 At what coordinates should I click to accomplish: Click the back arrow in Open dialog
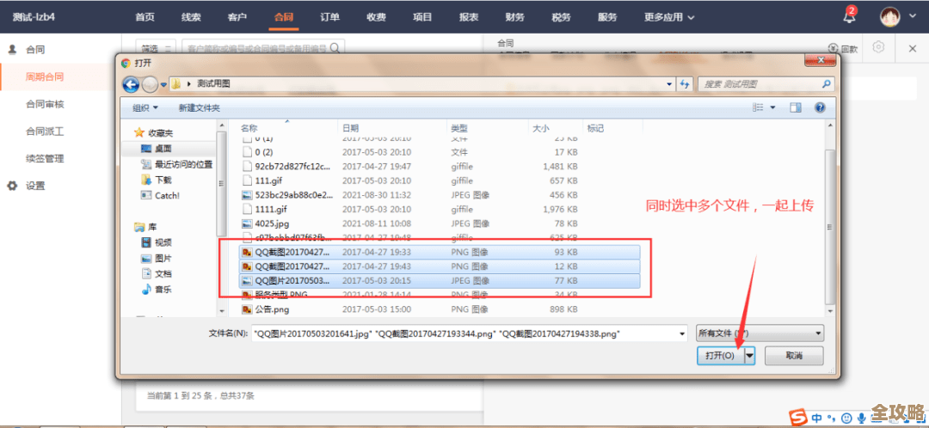point(131,84)
